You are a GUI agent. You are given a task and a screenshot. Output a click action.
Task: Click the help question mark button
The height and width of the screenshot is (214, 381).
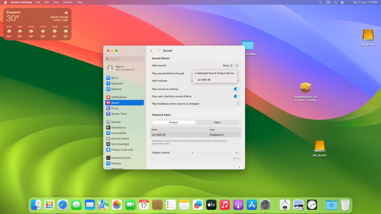point(239,168)
